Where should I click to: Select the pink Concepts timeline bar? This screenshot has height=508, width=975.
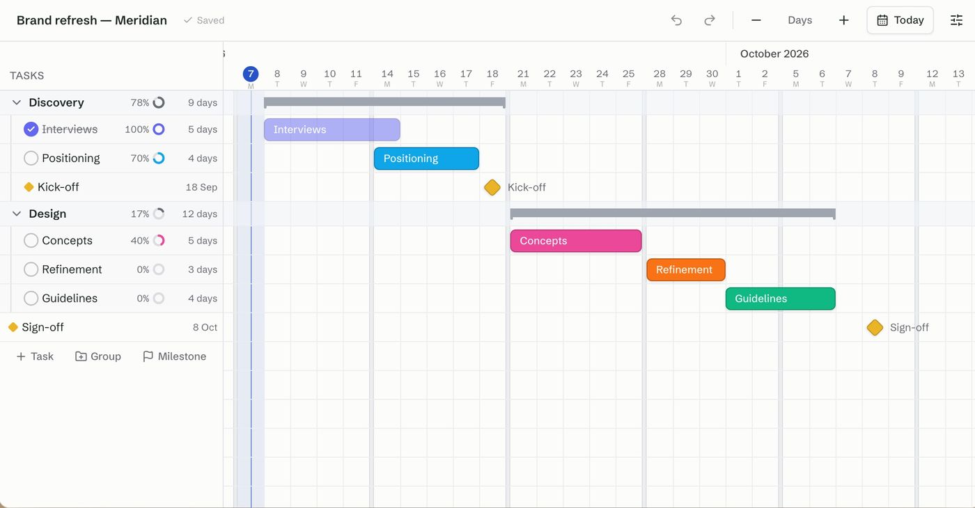pyautogui.click(x=576, y=241)
